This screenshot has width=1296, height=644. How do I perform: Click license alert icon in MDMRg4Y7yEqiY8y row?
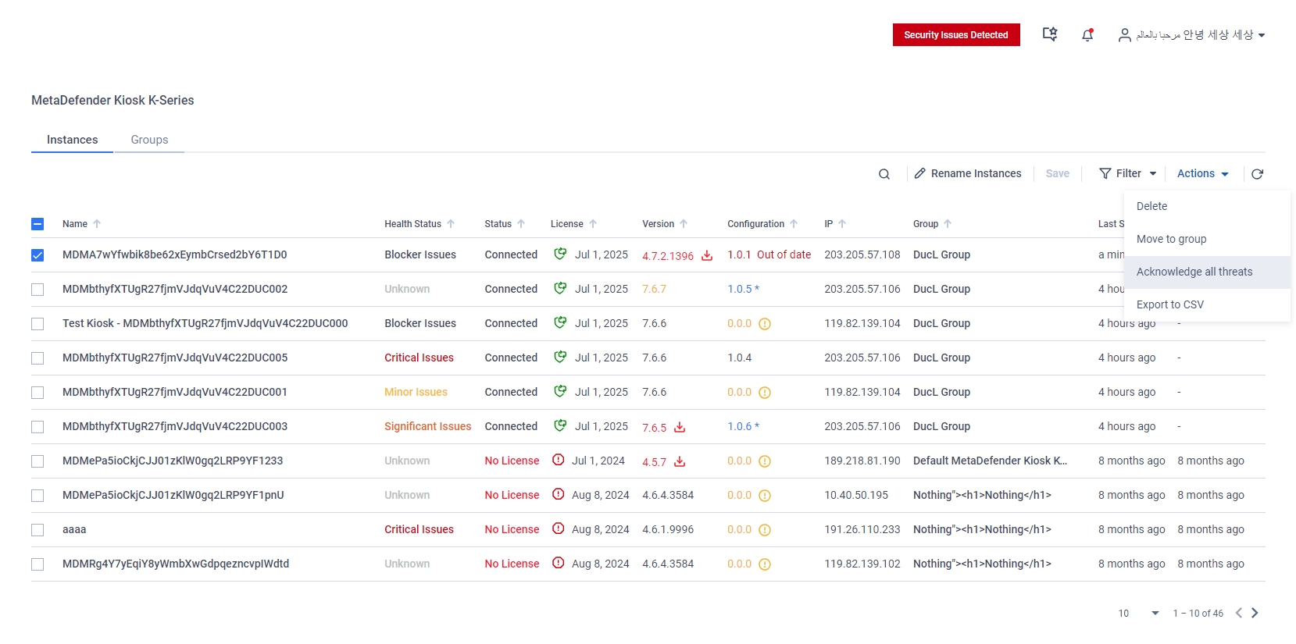(559, 563)
